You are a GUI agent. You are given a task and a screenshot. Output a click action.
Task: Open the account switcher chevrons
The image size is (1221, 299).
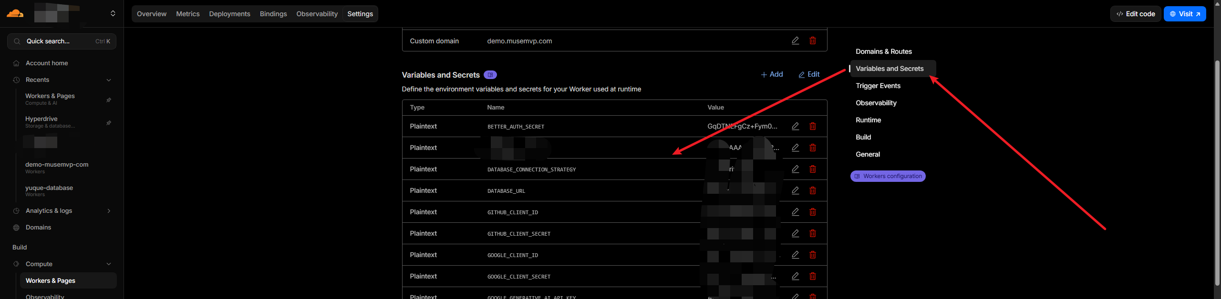pos(113,13)
